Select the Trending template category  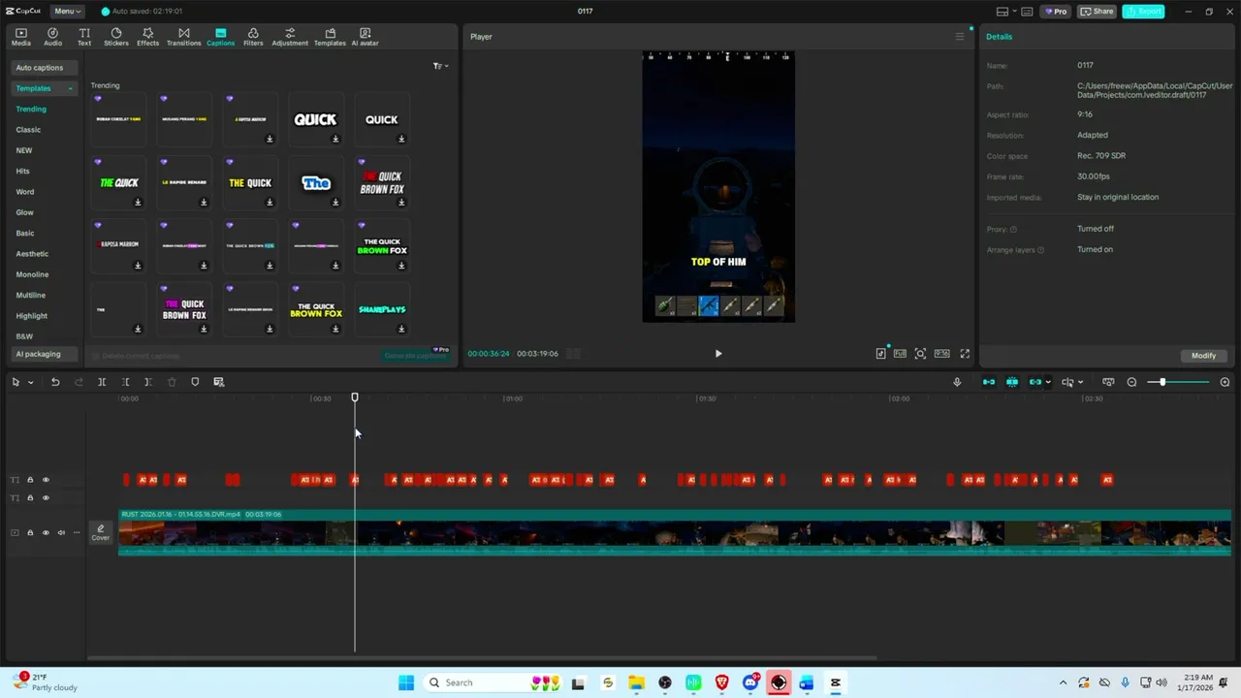tap(31, 110)
